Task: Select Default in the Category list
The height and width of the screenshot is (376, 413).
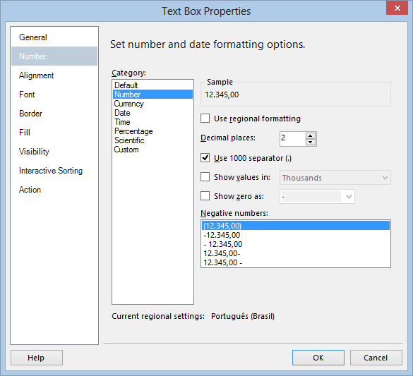Action: coord(152,85)
